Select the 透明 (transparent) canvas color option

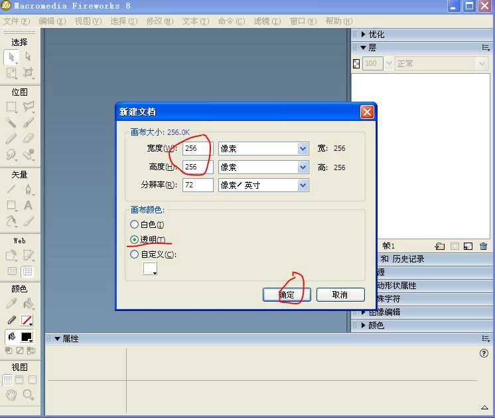coord(135,239)
